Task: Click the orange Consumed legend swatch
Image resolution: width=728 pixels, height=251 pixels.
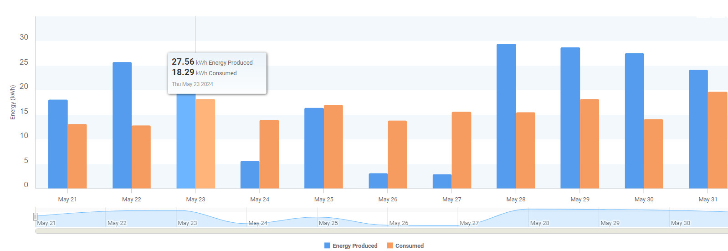Action: coord(390,246)
